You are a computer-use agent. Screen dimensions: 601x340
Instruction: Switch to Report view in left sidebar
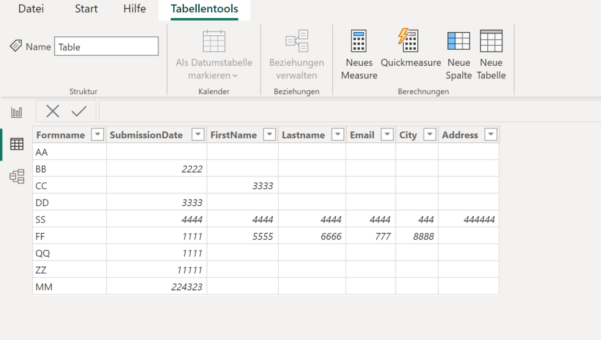(16, 111)
